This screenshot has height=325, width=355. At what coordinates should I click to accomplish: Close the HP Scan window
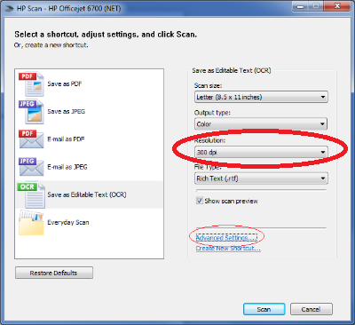coord(337,6)
